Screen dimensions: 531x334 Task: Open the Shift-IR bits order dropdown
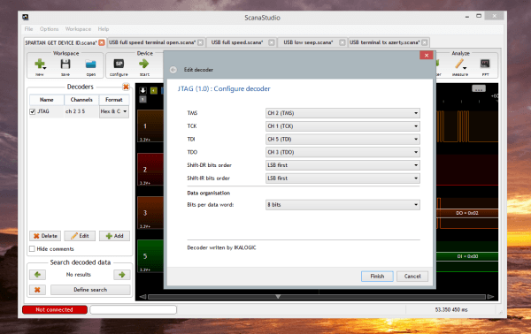(342, 178)
